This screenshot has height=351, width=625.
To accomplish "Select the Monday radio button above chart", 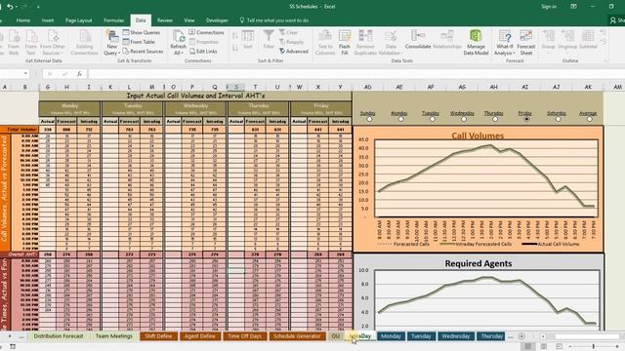I will (400, 119).
